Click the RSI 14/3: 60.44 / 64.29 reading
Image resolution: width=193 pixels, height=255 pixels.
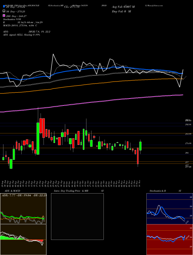click(x=23, y=22)
